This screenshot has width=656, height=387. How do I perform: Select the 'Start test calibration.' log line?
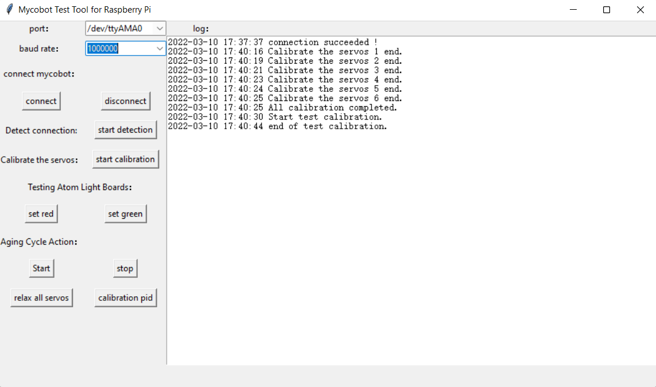tap(275, 117)
